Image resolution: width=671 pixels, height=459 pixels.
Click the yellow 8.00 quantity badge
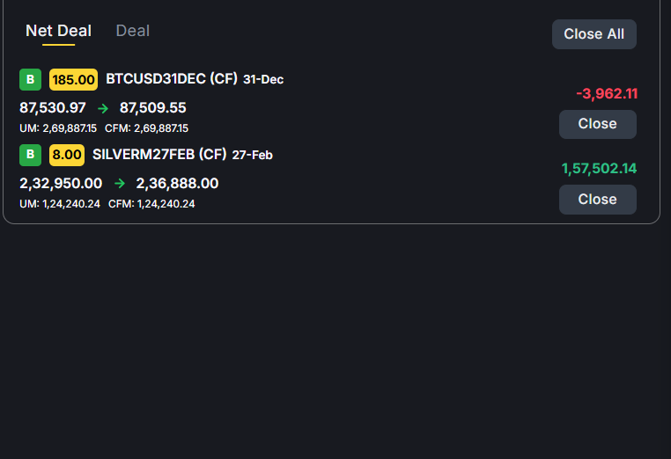[x=67, y=156]
